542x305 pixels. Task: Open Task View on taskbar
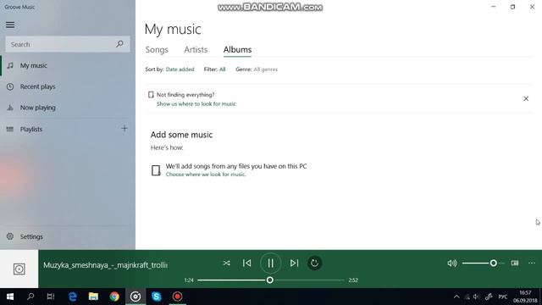(51, 297)
